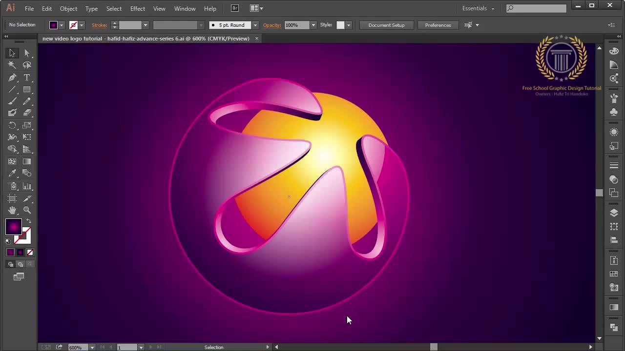Enable Draw Behind mode

[x=20, y=264]
